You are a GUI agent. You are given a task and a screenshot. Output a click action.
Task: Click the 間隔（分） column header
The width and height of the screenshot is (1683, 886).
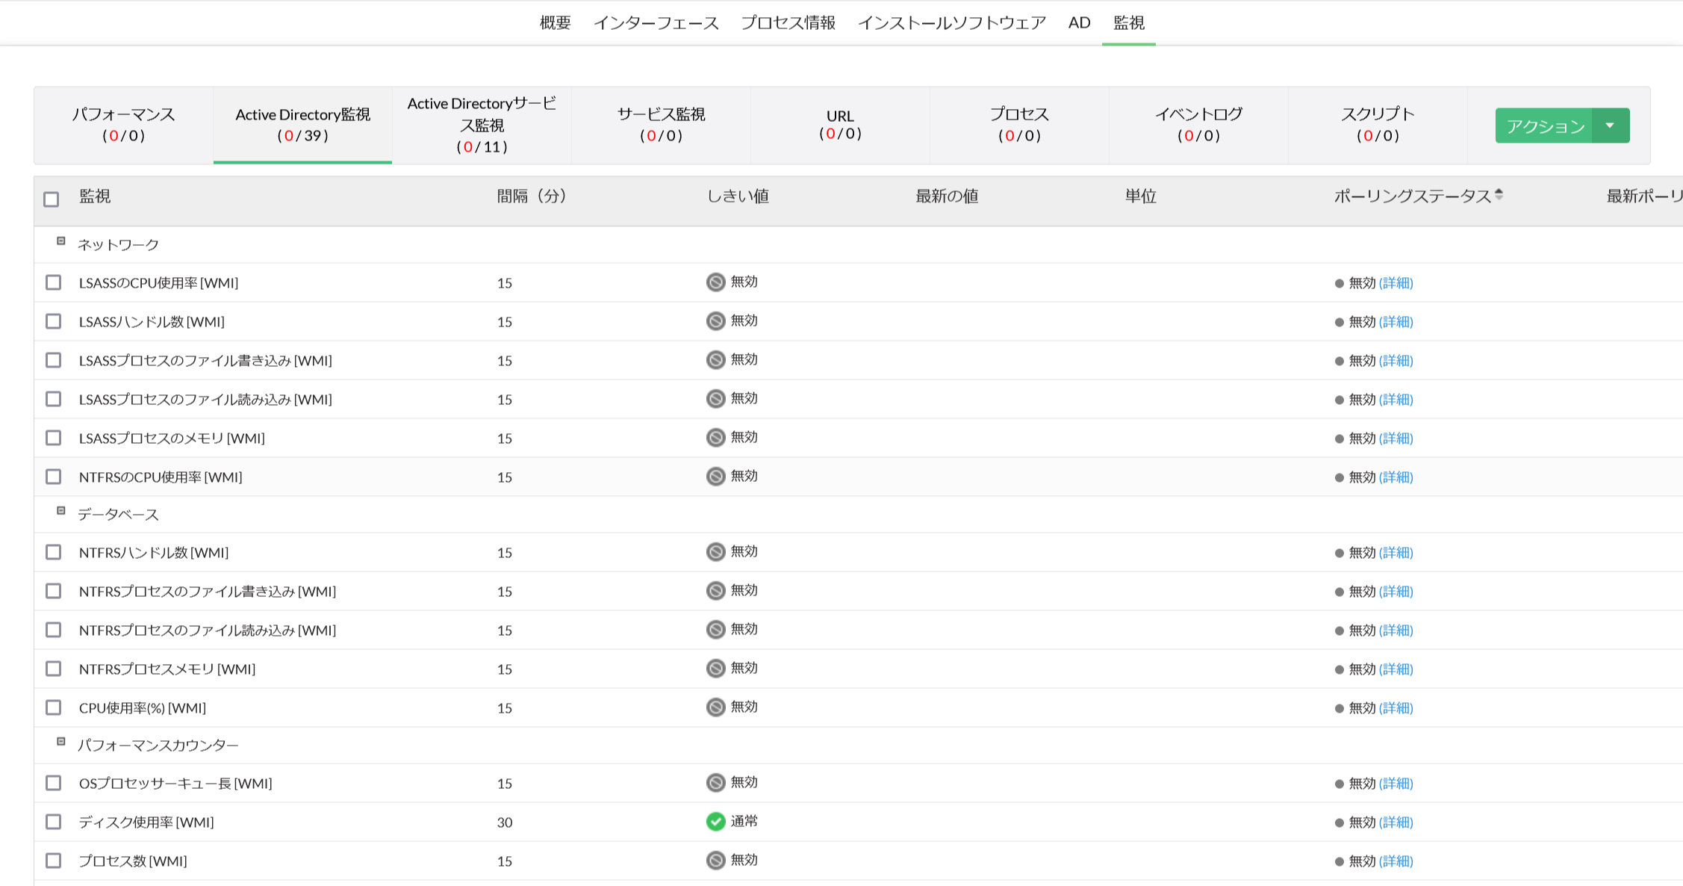532,196
